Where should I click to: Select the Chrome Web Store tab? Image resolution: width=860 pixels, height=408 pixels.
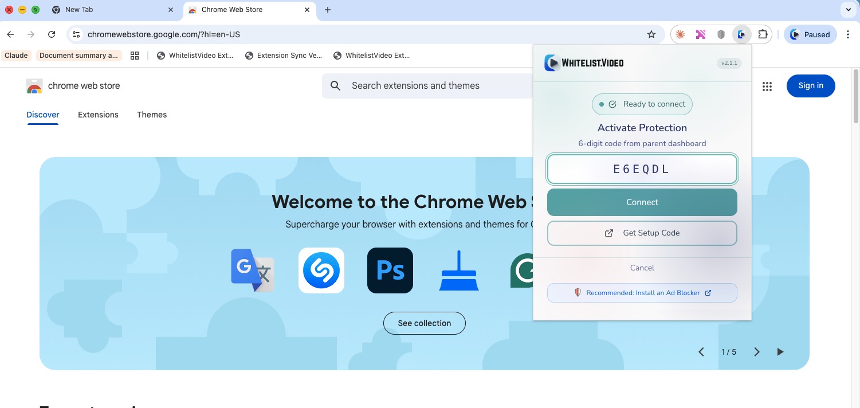coord(250,10)
